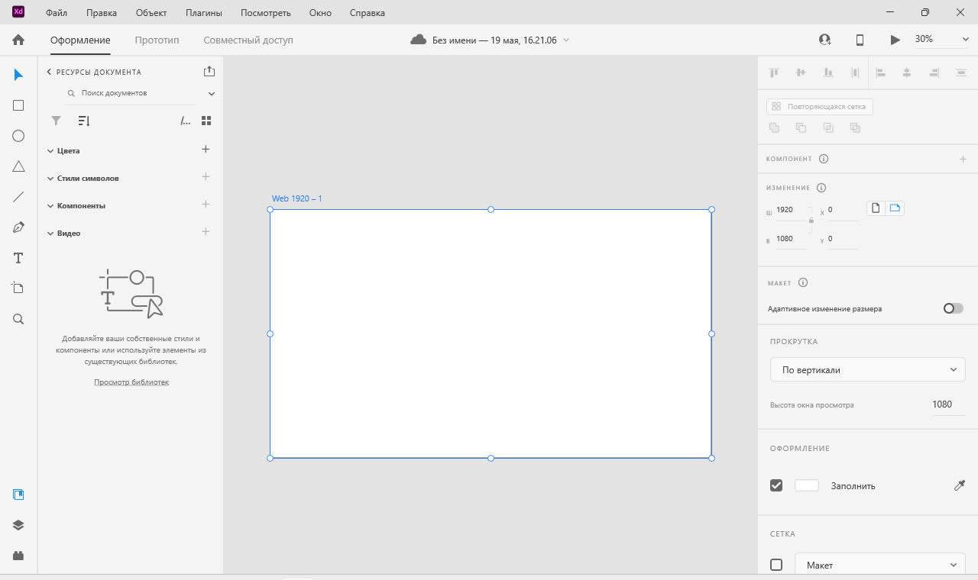Open the По вертикали scroll dropdown
The height and width of the screenshot is (580, 978).
pos(867,369)
